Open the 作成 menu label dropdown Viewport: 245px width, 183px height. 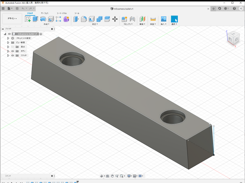[47, 24]
